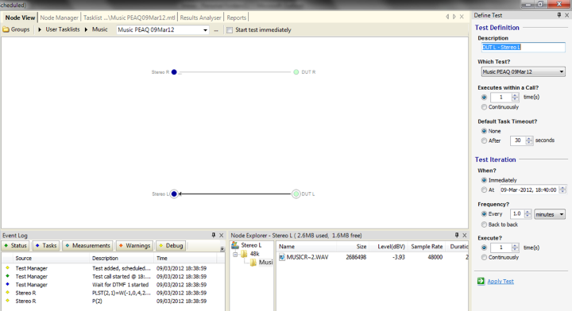Select the DUT R node circle
This screenshot has width=572, height=311.
(x=296, y=72)
